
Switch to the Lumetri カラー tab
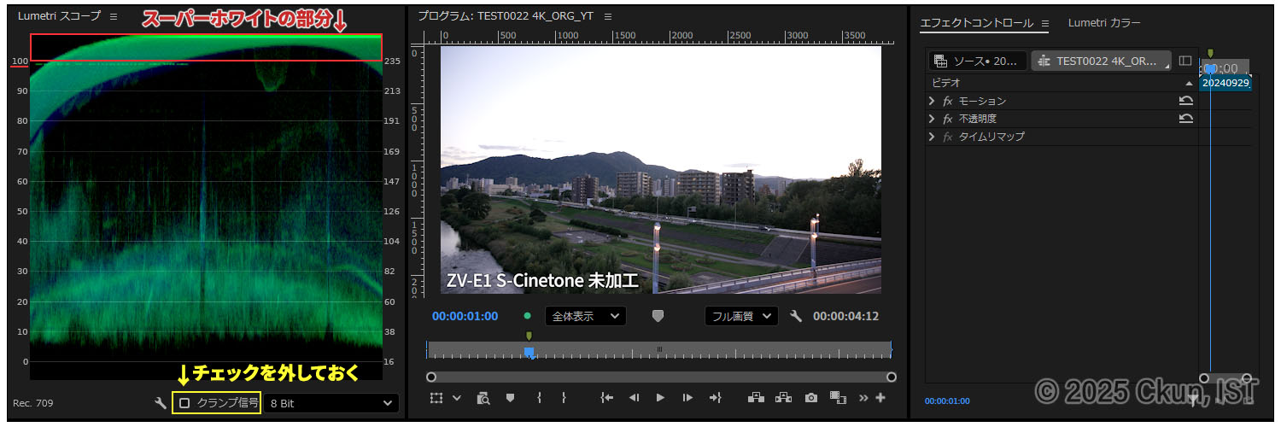[1104, 23]
